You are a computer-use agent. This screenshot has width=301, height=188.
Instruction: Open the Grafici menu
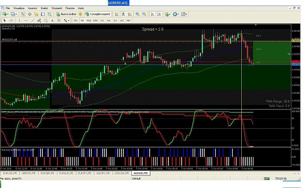click(44, 8)
